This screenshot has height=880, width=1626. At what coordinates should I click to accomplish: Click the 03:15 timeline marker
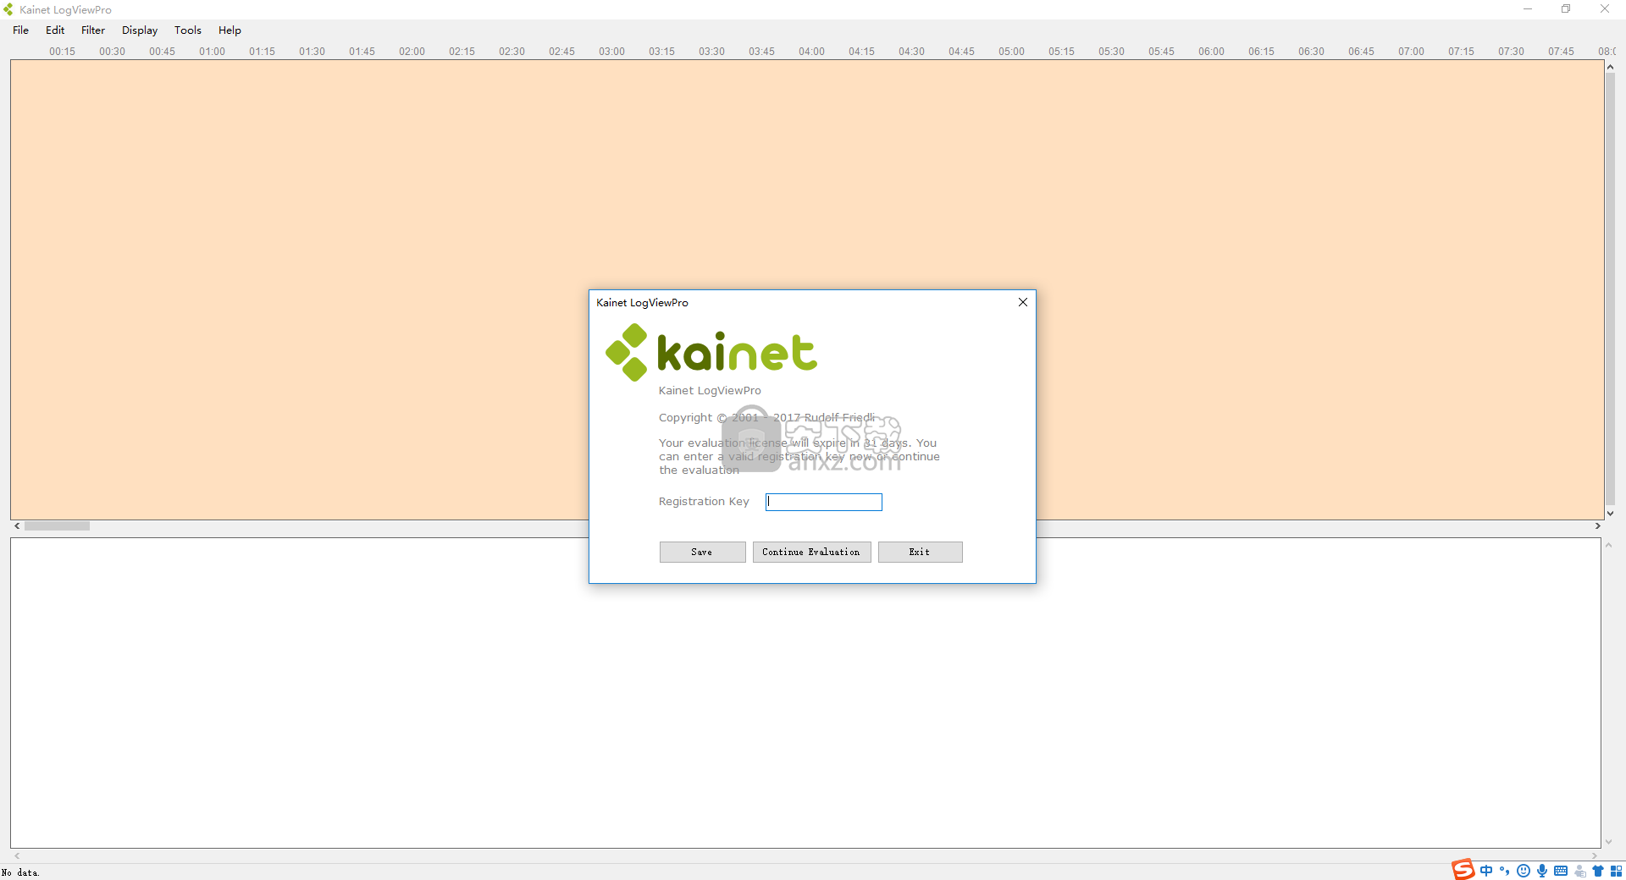click(661, 51)
